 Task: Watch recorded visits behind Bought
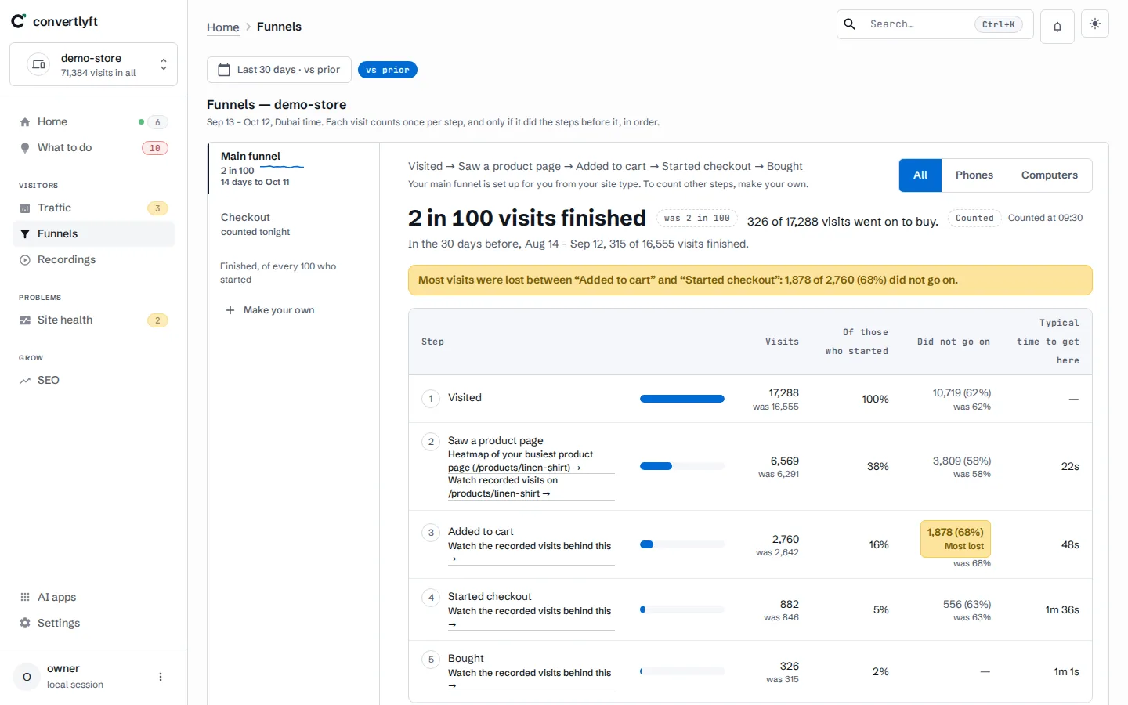point(530,679)
